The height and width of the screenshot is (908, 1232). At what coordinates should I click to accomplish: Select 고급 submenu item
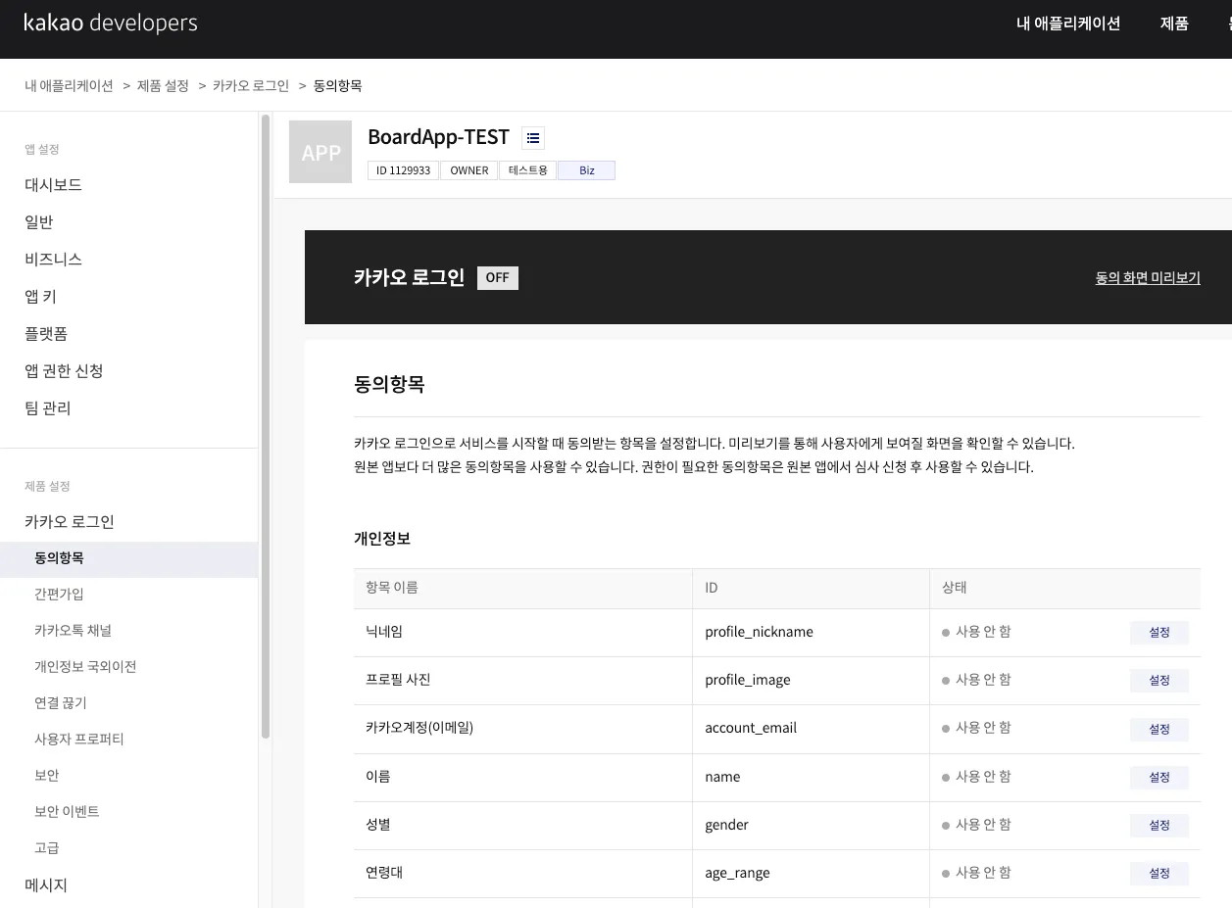[x=47, y=848]
